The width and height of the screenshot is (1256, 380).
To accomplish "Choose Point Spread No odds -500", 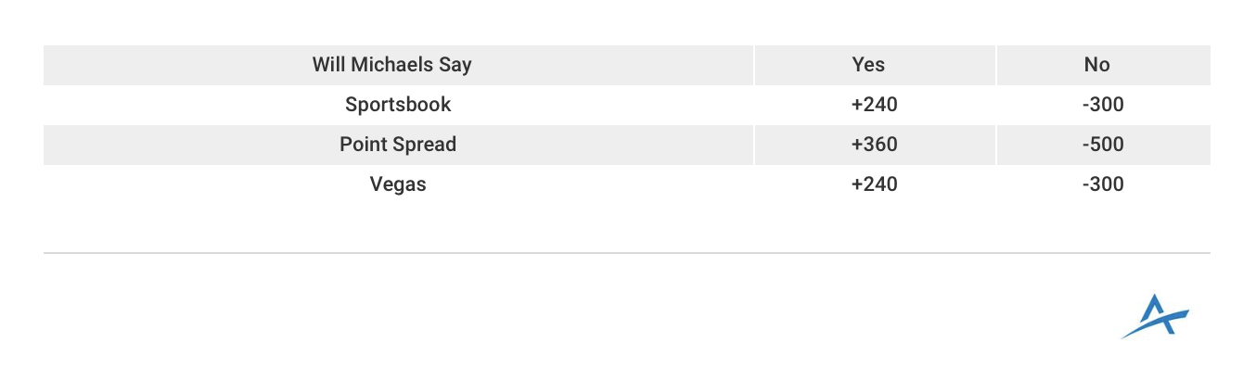I will point(1102,145).
